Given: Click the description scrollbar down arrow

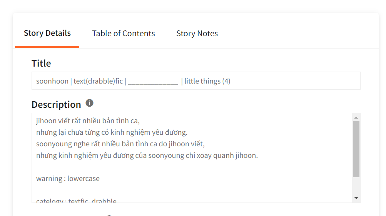Looking at the screenshot, I should (356, 198).
